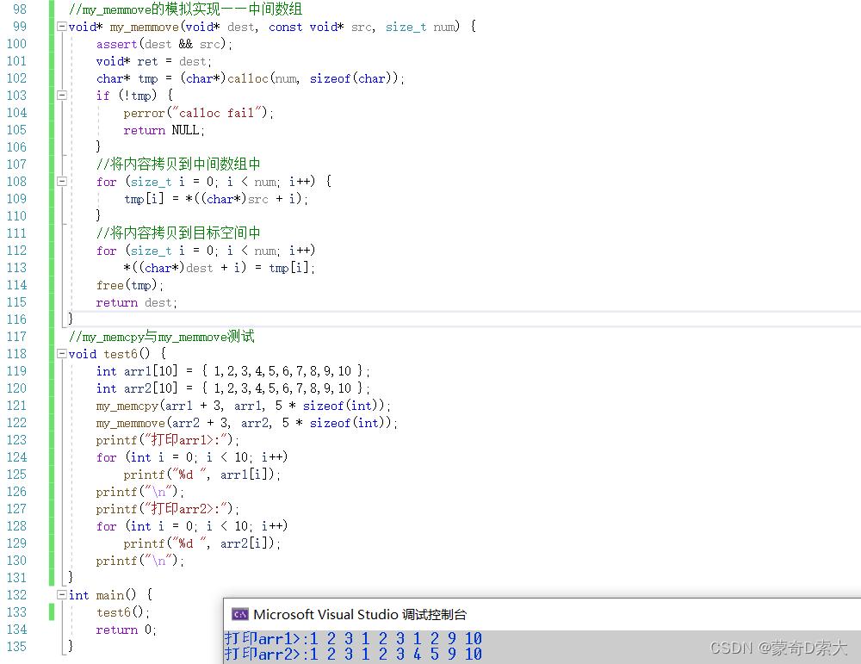The image size is (861, 664).
Task: Click the dest + i assignment line 113
Action: (219, 268)
